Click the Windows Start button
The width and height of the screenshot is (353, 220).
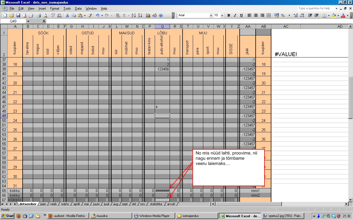(x=7, y=216)
